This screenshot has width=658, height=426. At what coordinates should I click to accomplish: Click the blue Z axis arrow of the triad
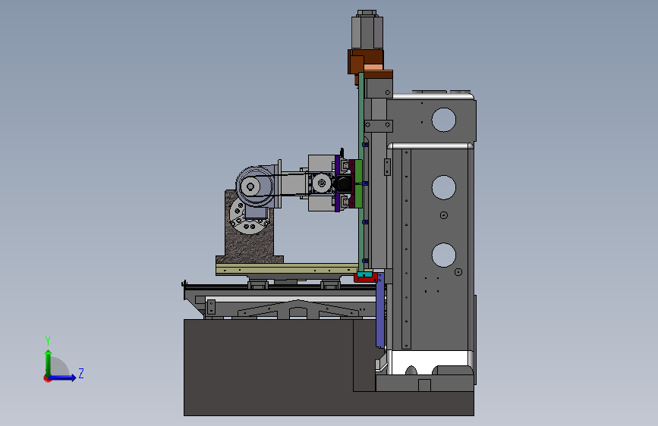pos(62,377)
